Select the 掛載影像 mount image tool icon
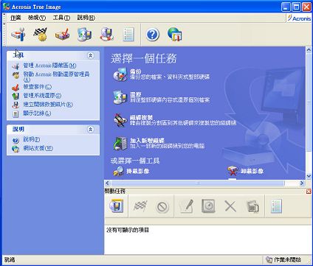 (x=118, y=171)
